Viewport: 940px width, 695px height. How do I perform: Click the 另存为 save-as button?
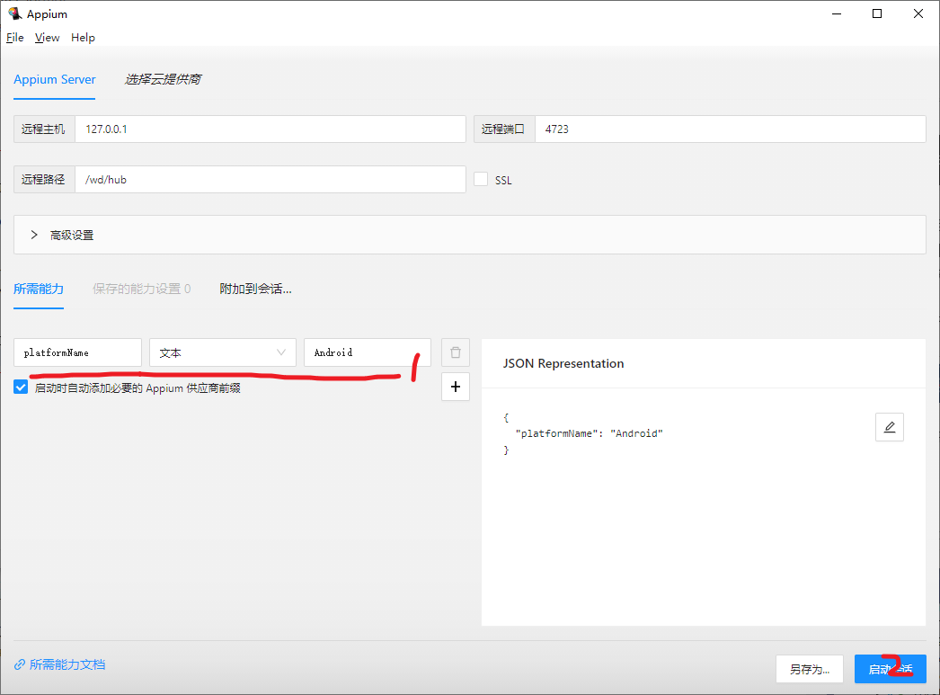(809, 668)
